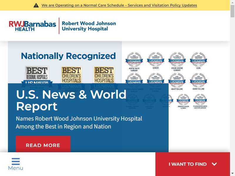Click the Heart Failure badge
235x176 pixels.
click(177, 82)
